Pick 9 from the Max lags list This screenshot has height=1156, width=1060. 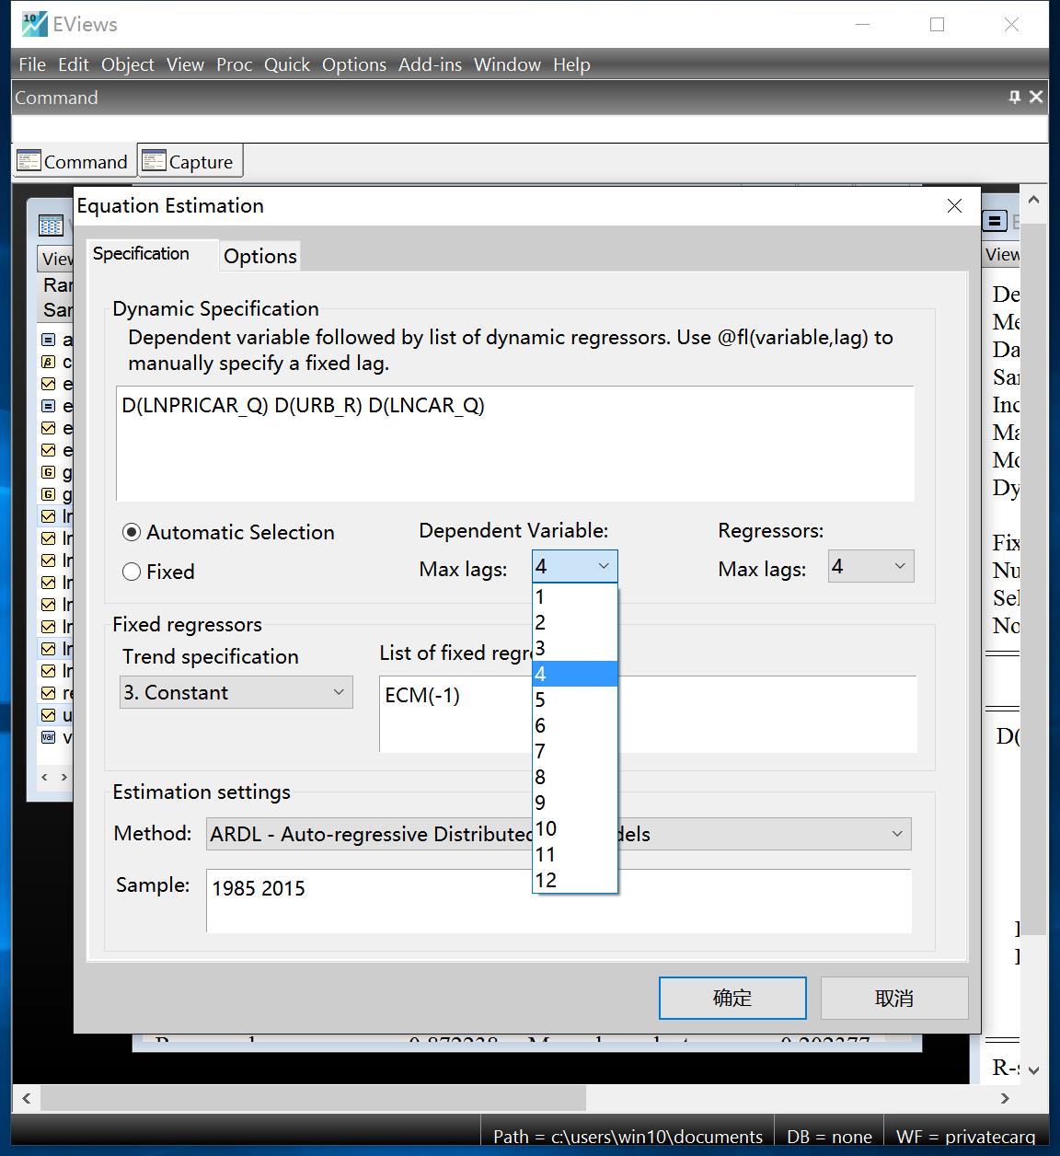tap(575, 803)
